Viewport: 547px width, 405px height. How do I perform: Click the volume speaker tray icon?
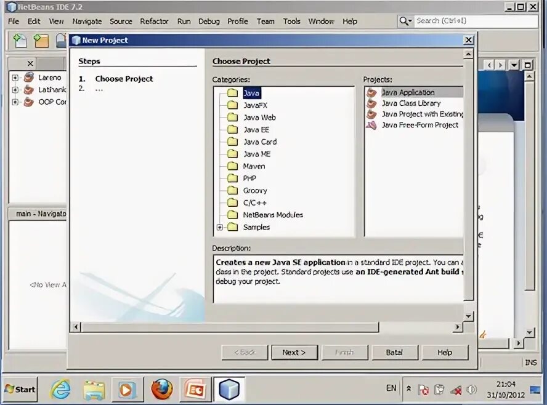pyautogui.click(x=471, y=390)
